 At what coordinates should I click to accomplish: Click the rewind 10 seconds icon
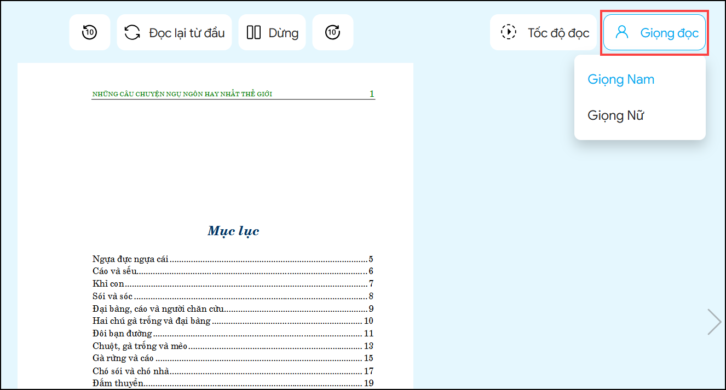pos(90,32)
